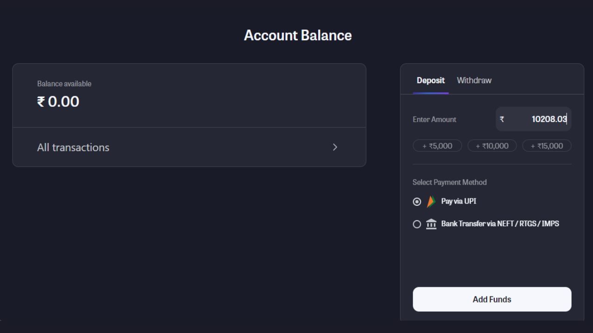Click the "Bank Transfer via NEFT / RTGS / IMPS" label

500,223
